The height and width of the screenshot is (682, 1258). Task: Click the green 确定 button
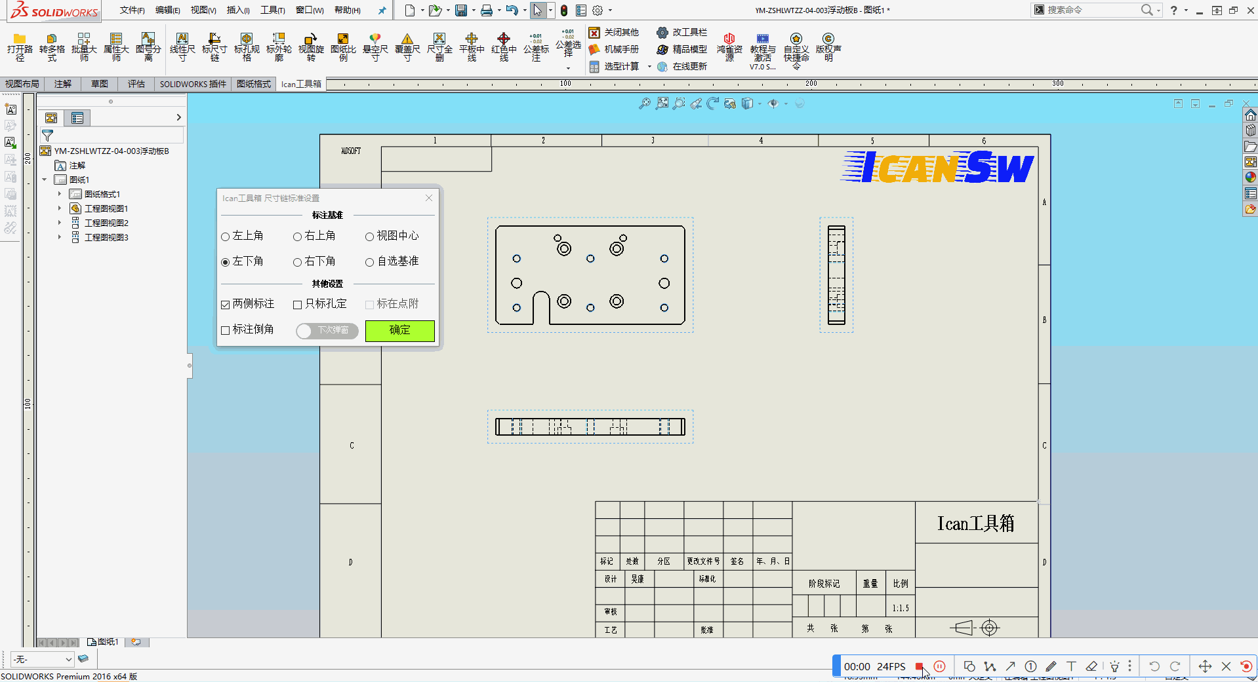point(399,330)
